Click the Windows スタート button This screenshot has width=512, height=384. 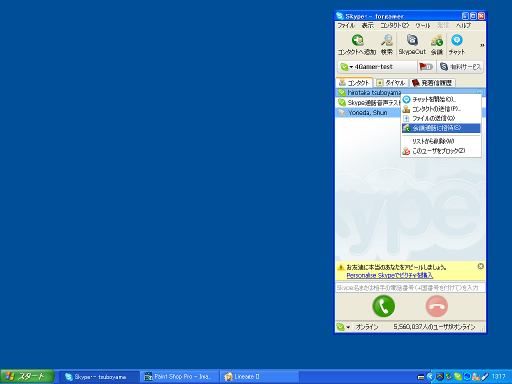[27, 376]
